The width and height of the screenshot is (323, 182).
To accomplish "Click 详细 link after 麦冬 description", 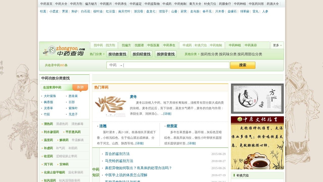I will tap(167, 114).
